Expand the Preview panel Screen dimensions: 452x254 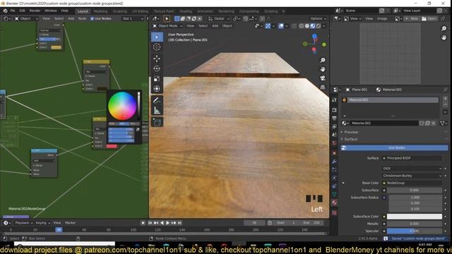coord(351,132)
